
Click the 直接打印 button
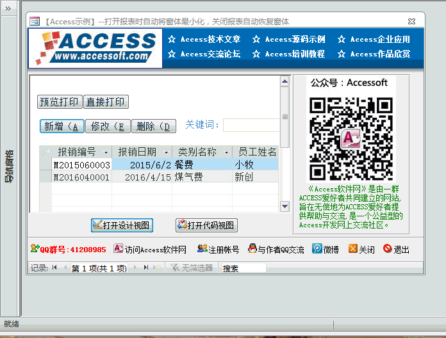click(x=106, y=102)
